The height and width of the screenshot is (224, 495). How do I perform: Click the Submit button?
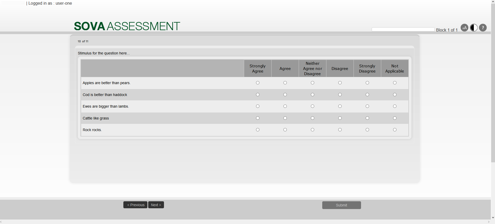[x=341, y=205]
